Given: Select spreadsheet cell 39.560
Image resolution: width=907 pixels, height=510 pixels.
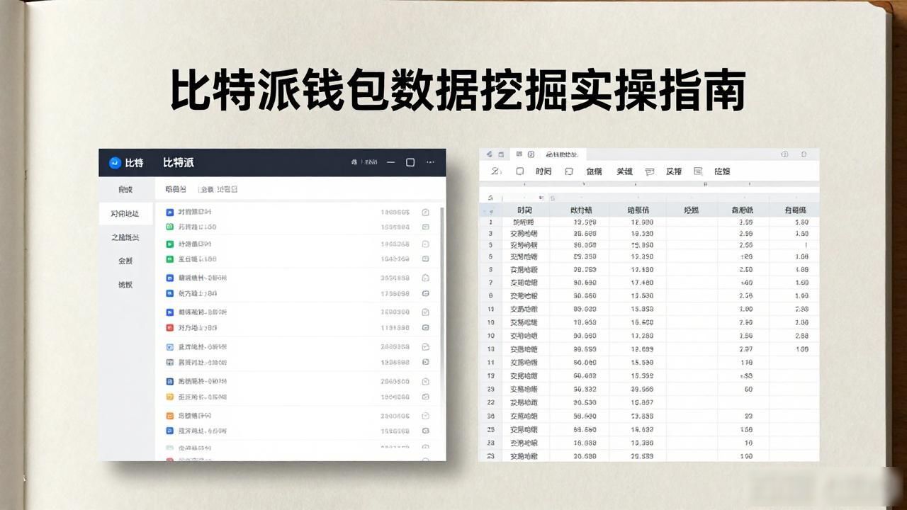Looking at the screenshot, I should [x=637, y=389].
